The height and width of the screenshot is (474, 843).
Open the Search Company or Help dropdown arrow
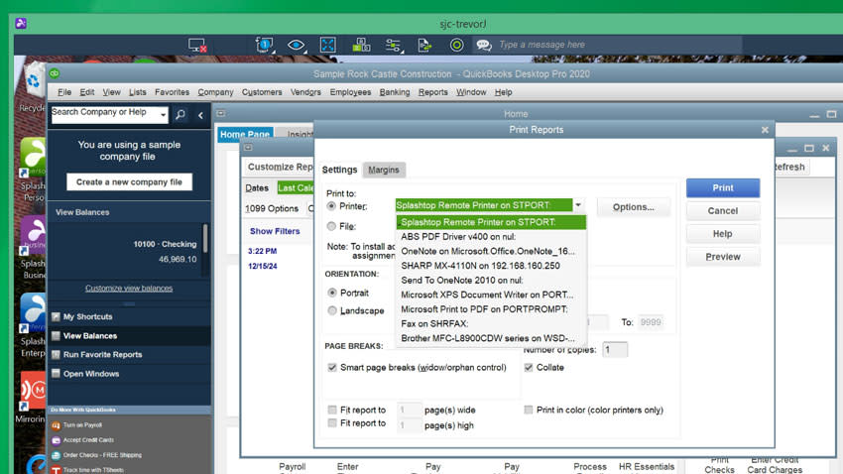point(163,115)
